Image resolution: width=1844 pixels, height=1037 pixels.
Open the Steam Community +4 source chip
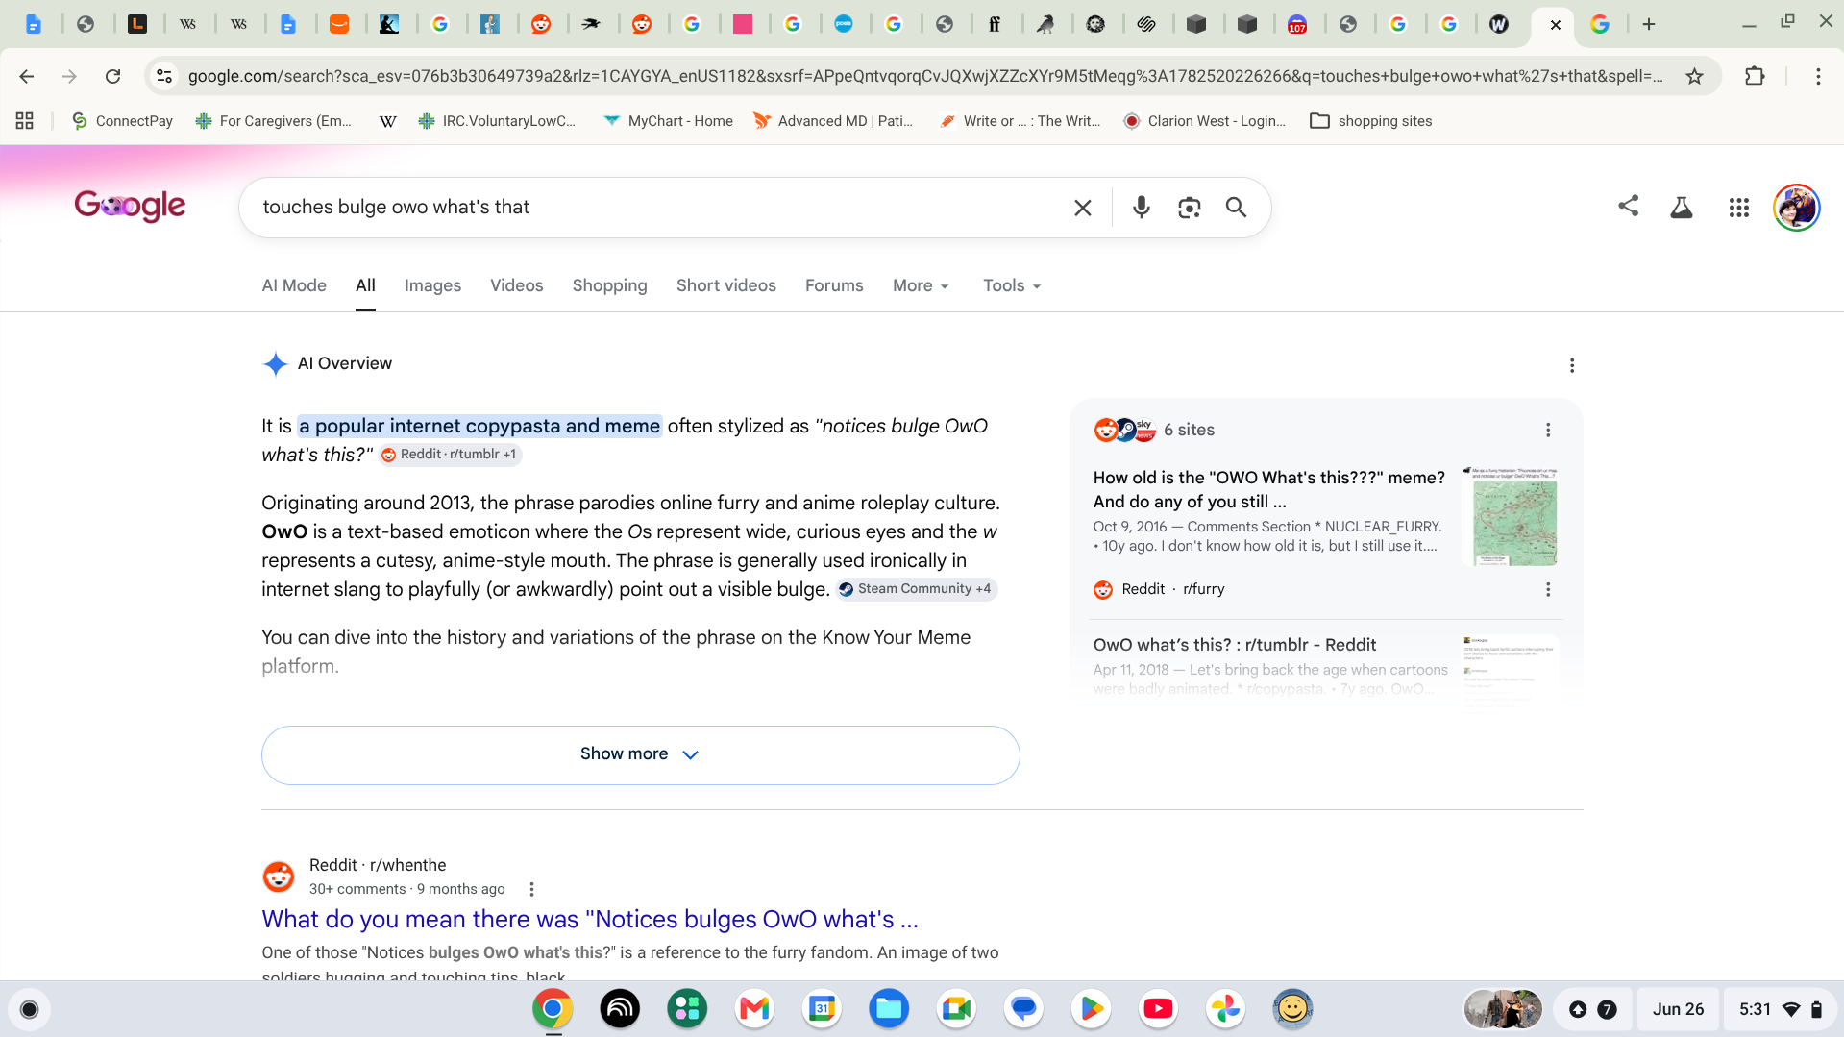click(916, 589)
